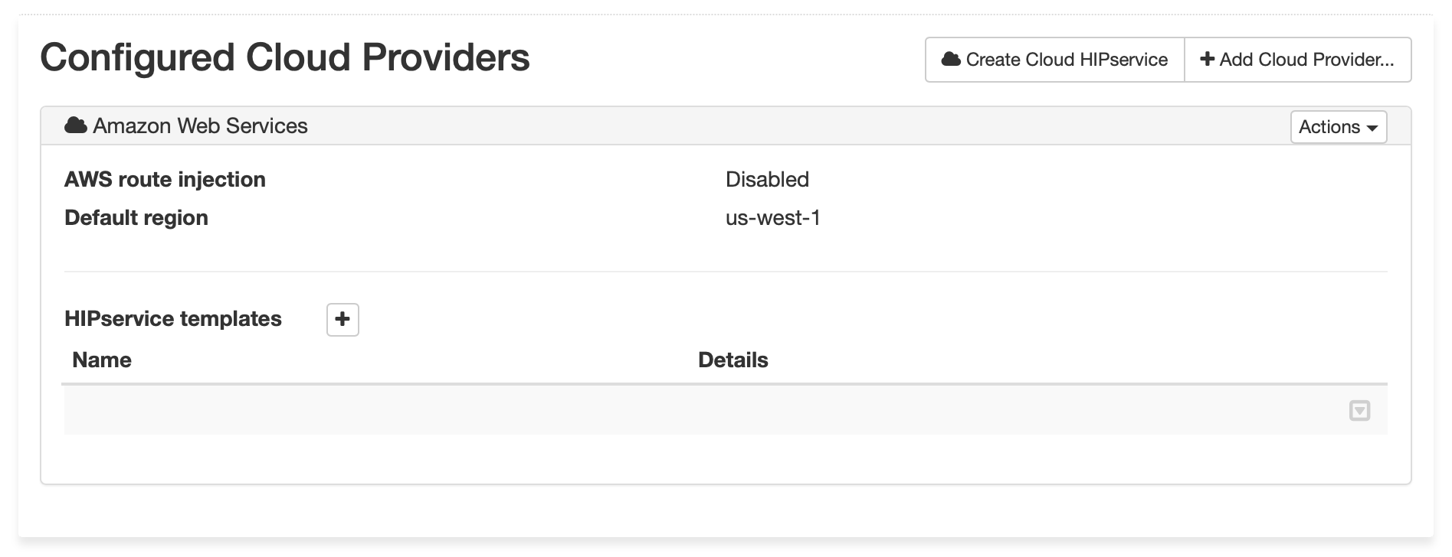1452x557 pixels.
Task: Click the Disabled route injection value
Action: pos(767,180)
